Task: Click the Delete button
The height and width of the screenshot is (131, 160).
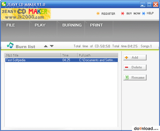Action: 135,67
